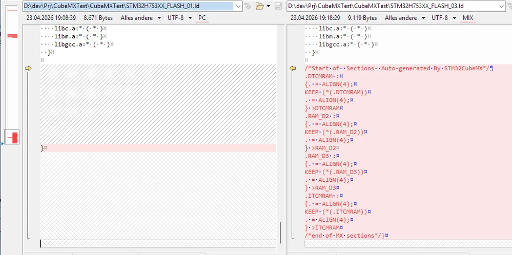Click the PC line-ending label on left
512x255 pixels.
[202, 18]
